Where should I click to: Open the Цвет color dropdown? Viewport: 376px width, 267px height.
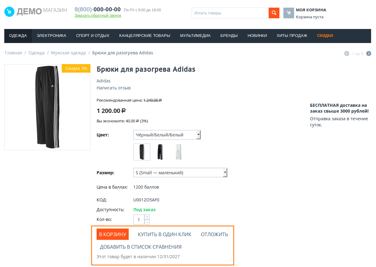pyautogui.click(x=167, y=135)
